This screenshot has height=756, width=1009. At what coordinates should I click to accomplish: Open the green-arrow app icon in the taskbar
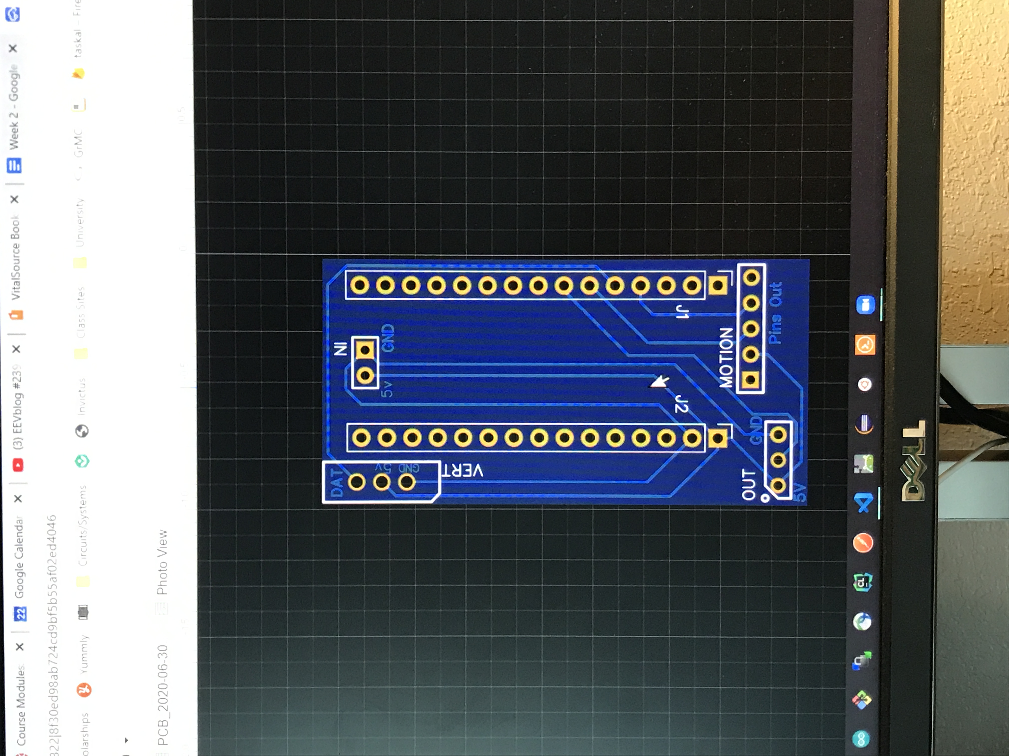click(x=862, y=661)
